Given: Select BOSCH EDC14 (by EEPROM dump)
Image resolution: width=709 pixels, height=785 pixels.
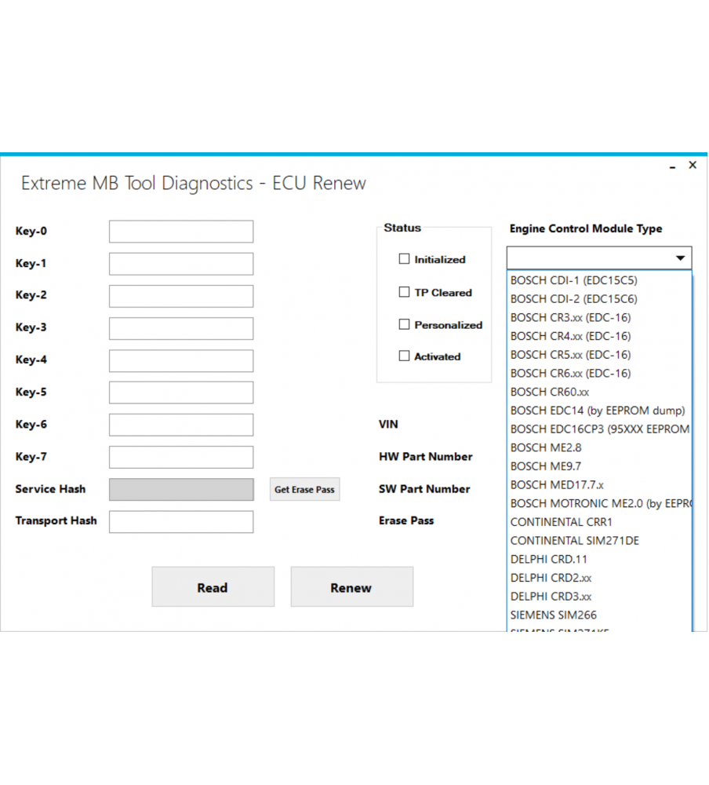Looking at the screenshot, I should tap(597, 410).
